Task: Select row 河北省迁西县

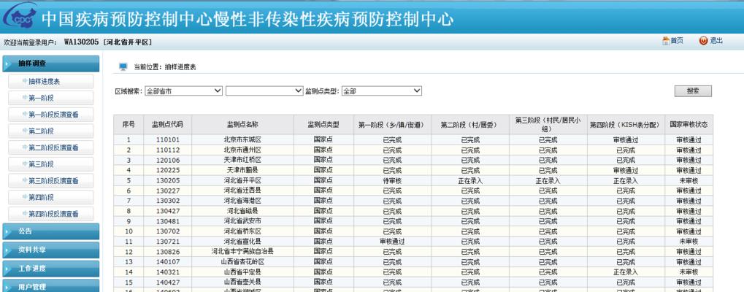Action: tap(413, 191)
